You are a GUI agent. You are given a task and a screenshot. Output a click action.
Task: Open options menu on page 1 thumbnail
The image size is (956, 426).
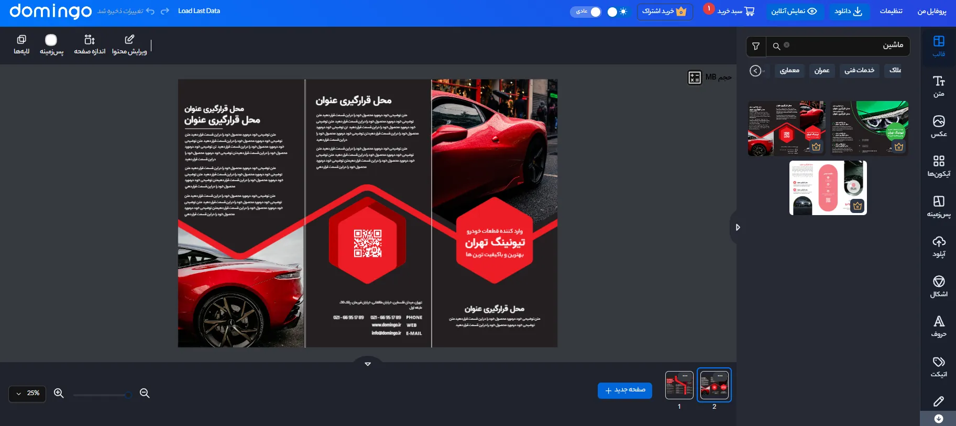pyautogui.click(x=685, y=376)
